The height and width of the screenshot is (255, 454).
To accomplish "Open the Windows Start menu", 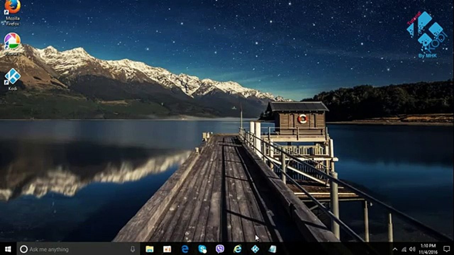I will pos(8,249).
